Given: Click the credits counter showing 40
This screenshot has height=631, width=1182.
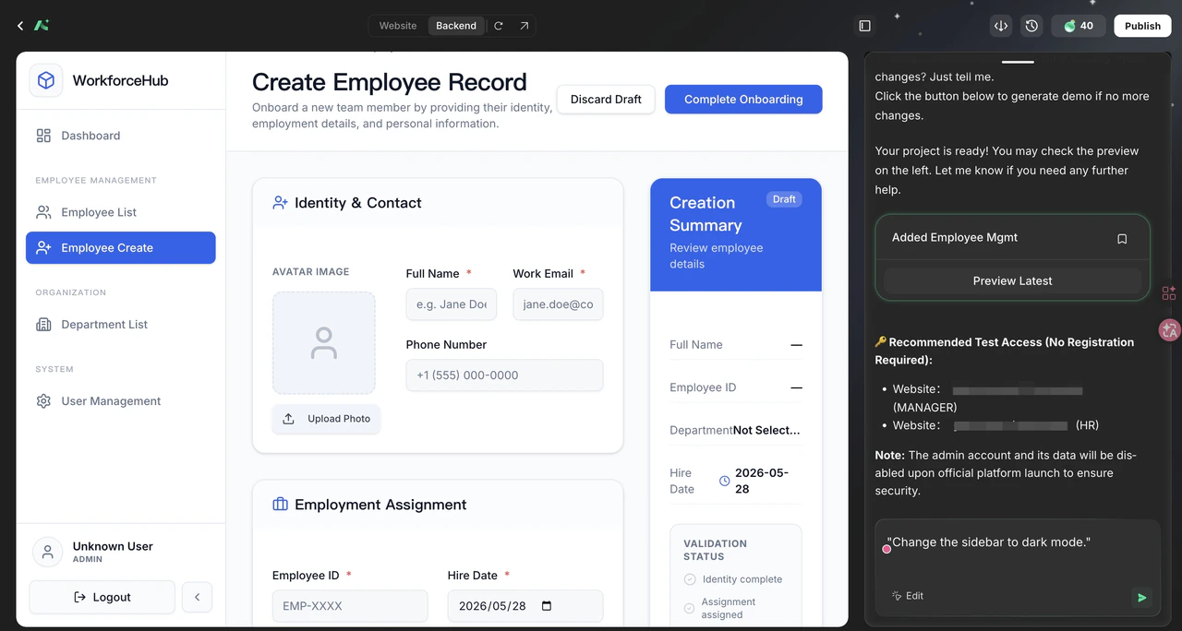Looking at the screenshot, I should coord(1078,26).
